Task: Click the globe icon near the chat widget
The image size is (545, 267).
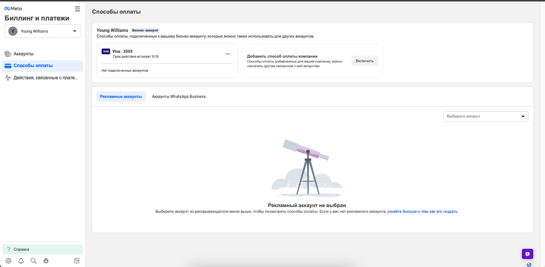Action: point(528,264)
